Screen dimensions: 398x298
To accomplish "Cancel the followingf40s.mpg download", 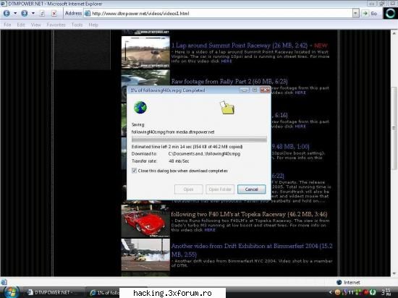I will point(252,190).
